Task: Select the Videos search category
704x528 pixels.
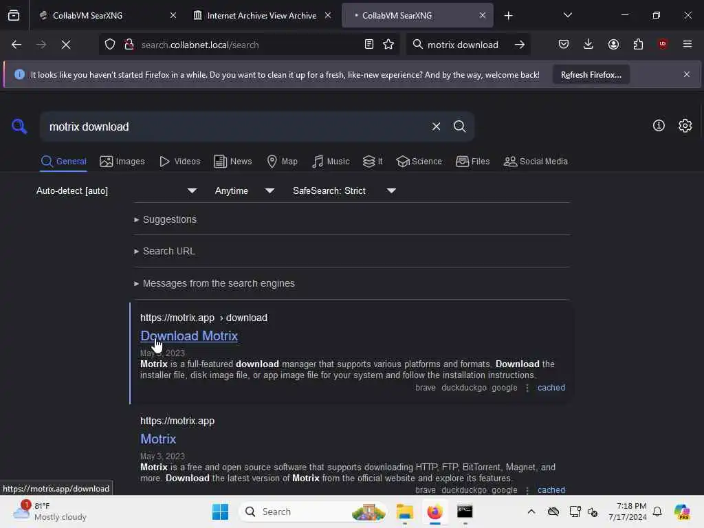Action: click(x=180, y=162)
